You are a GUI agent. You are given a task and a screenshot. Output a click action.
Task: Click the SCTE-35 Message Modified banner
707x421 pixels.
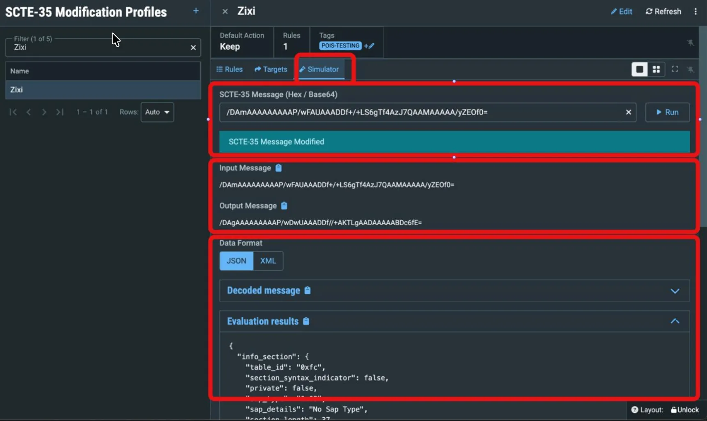(454, 142)
